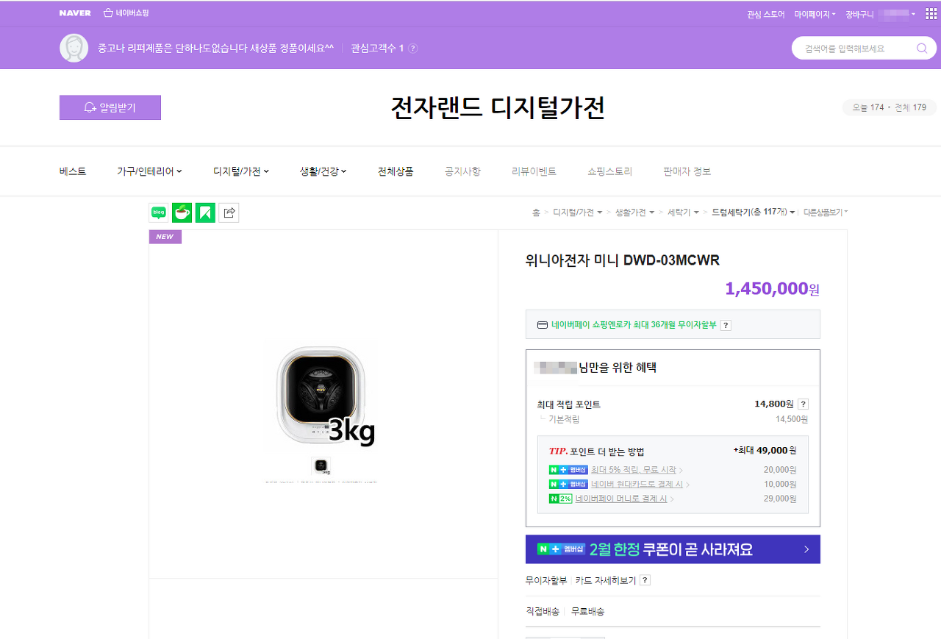
Task: Open the share/export icon
Action: 229,213
